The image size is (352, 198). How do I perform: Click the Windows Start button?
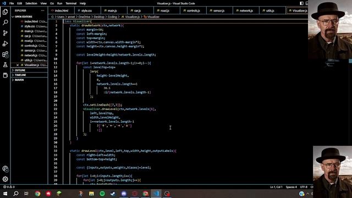click(5, 194)
